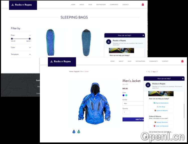Choose the teal jacket color swatch

(126, 95)
